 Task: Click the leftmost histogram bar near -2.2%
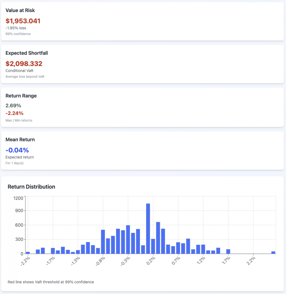[28, 252]
